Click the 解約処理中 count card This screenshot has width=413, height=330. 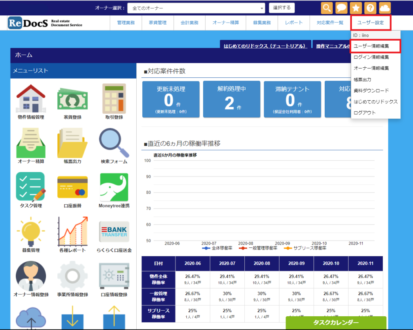pyautogui.click(x=232, y=99)
